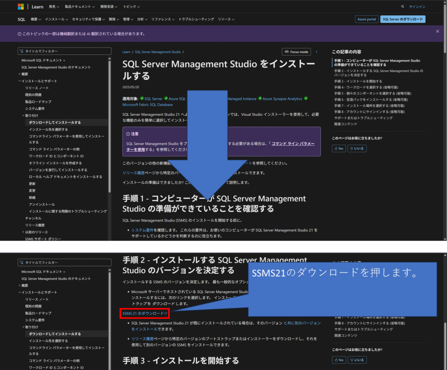Open the Learn brand link in header
Image resolution: width=447 pixels, height=370 pixels.
(x=38, y=7)
